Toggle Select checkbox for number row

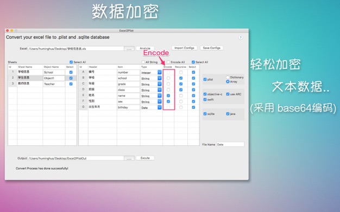pos(193,72)
